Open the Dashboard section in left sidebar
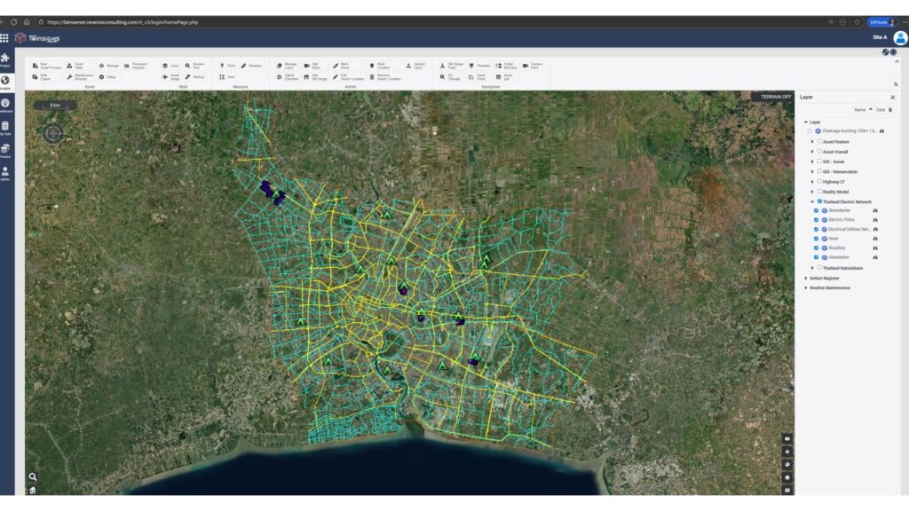Viewport: 909px width, 511px height. (x=5, y=106)
